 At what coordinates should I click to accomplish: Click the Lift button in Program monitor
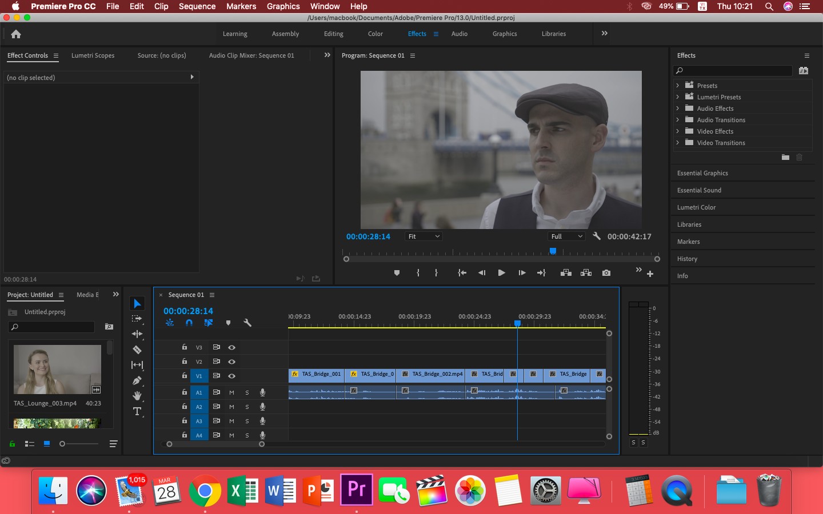[566, 273]
